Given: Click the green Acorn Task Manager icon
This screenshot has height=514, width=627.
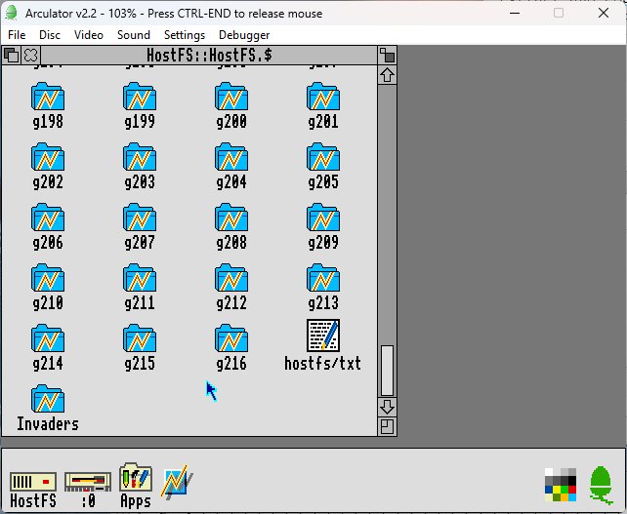Looking at the screenshot, I should [x=601, y=485].
